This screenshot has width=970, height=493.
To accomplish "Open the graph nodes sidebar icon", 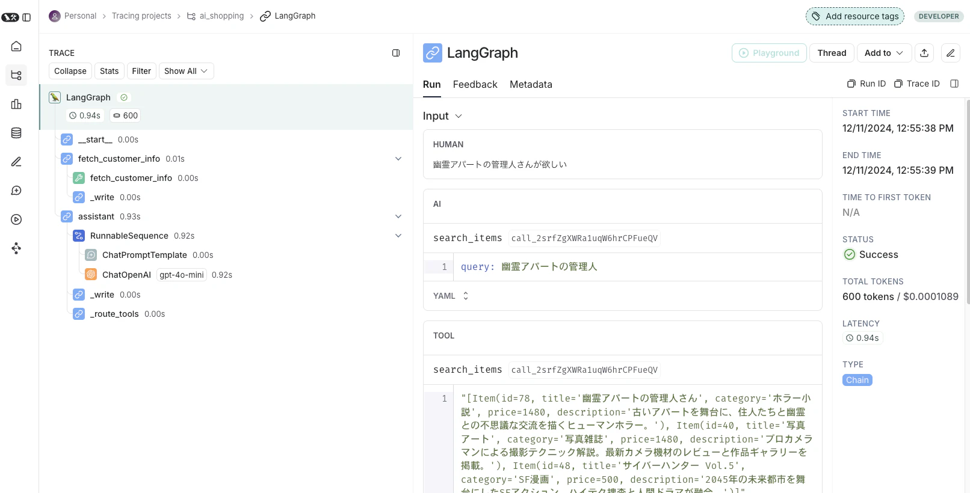I will coord(16,248).
